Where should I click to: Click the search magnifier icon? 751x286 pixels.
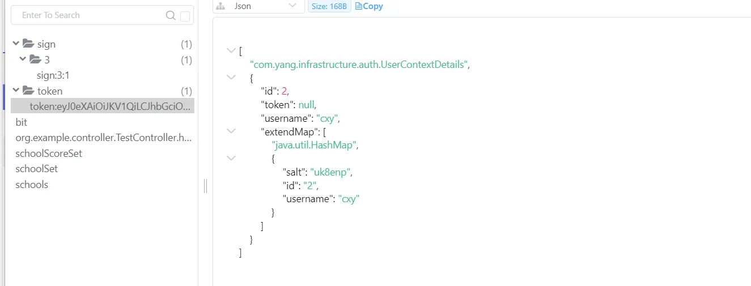click(x=171, y=16)
